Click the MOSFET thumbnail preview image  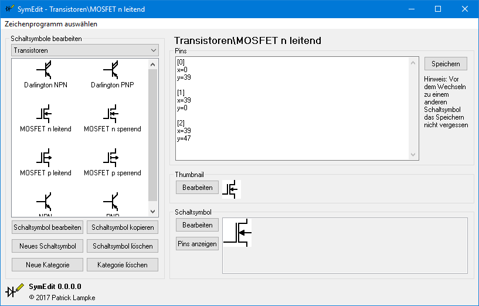(x=232, y=189)
